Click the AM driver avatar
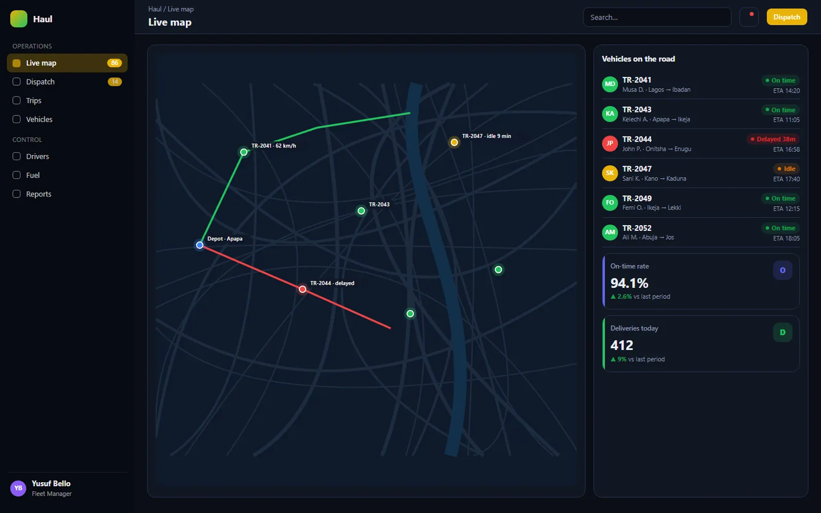The width and height of the screenshot is (821, 513). (x=610, y=232)
